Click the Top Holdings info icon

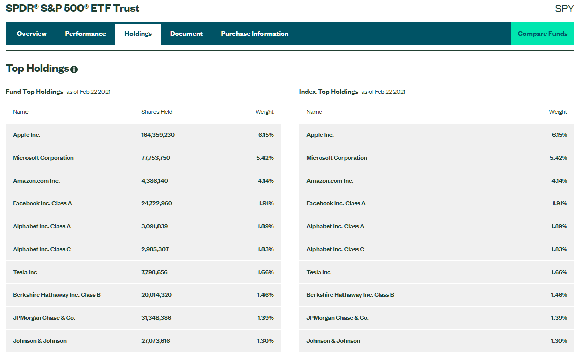pyautogui.click(x=74, y=69)
